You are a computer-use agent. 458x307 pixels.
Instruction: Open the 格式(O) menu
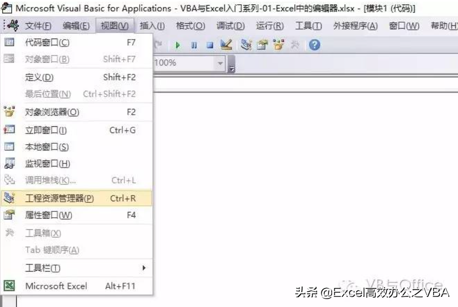pyautogui.click(x=190, y=26)
